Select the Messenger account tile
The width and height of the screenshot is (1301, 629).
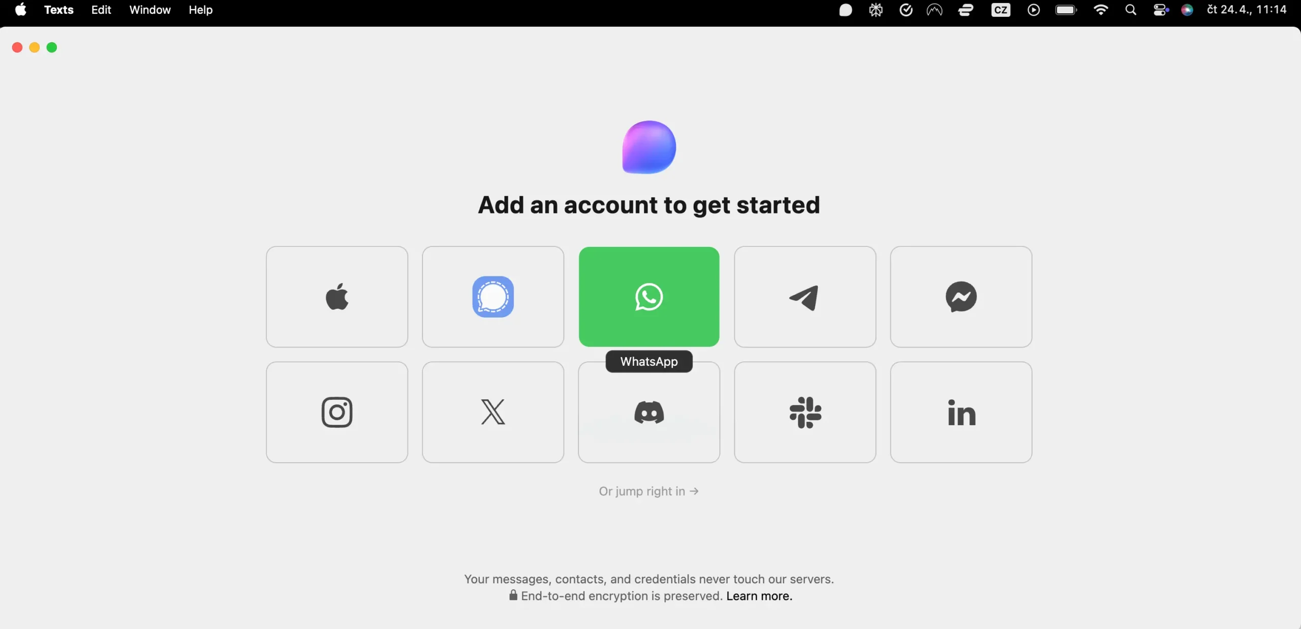(961, 297)
